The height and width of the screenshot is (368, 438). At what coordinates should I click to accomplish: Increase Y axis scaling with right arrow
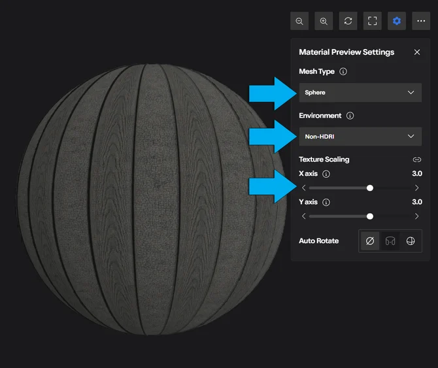[x=417, y=216]
